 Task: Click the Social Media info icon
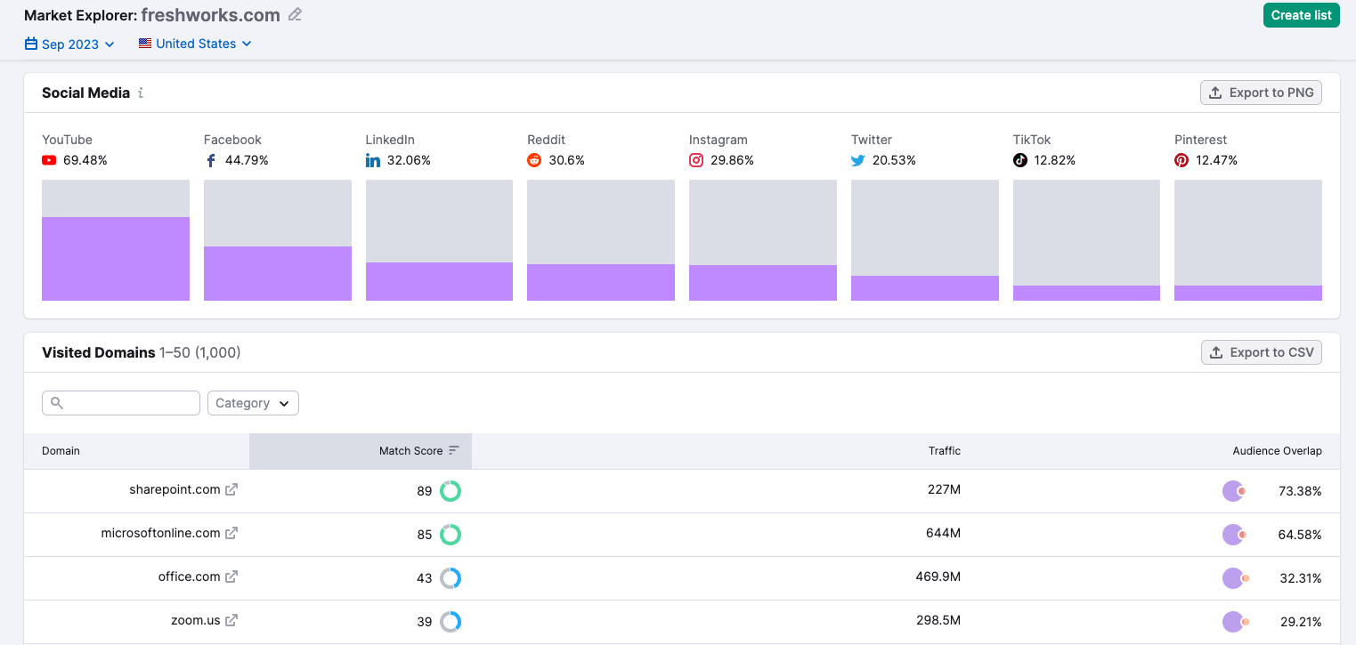(x=141, y=93)
